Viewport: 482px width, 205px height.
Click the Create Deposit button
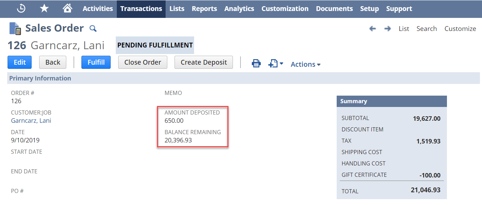[x=204, y=62]
